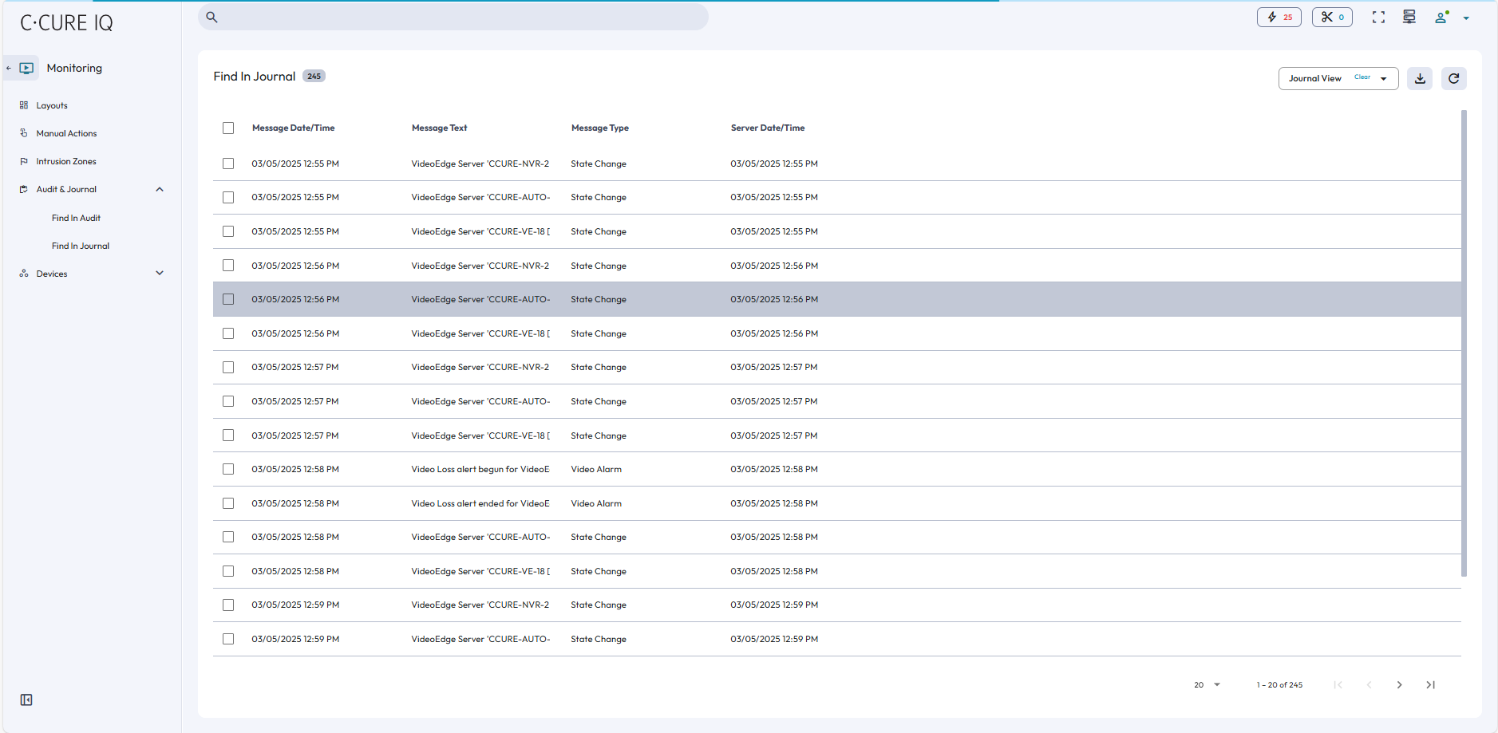The image size is (1498, 733).
Task: Click Clear link in Journal View selector
Action: [x=1362, y=77]
